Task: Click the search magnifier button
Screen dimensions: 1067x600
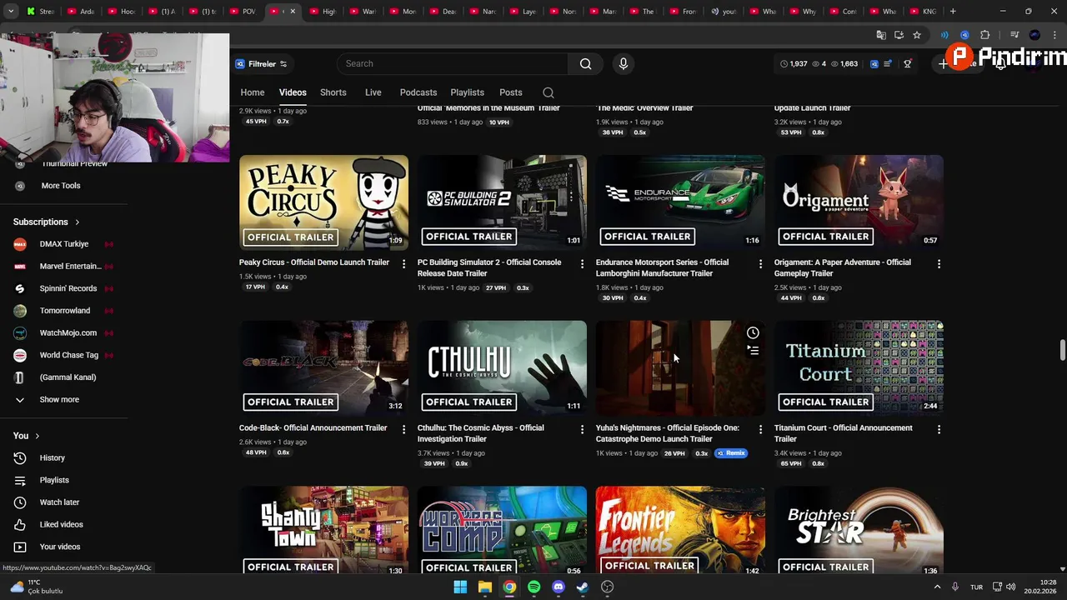Action: [x=585, y=64]
